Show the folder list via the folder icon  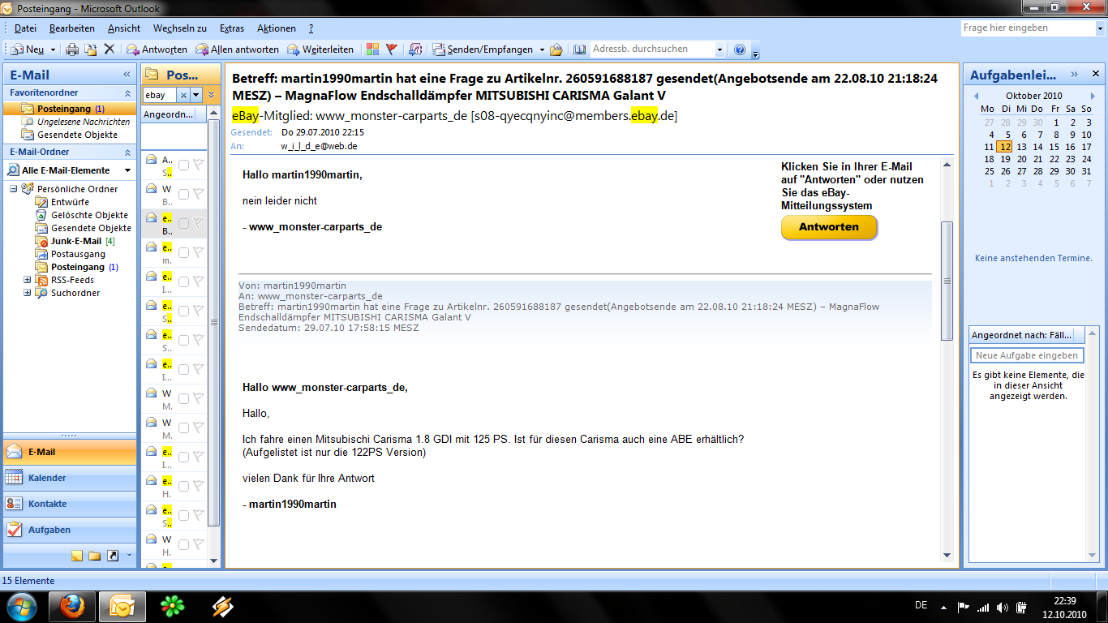[x=95, y=556]
